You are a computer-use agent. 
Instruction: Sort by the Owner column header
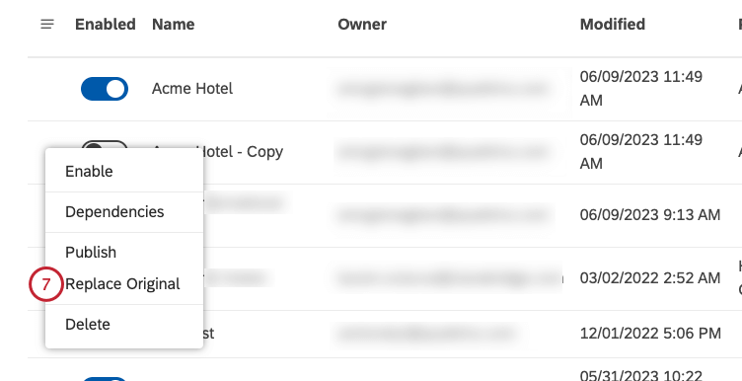(362, 24)
